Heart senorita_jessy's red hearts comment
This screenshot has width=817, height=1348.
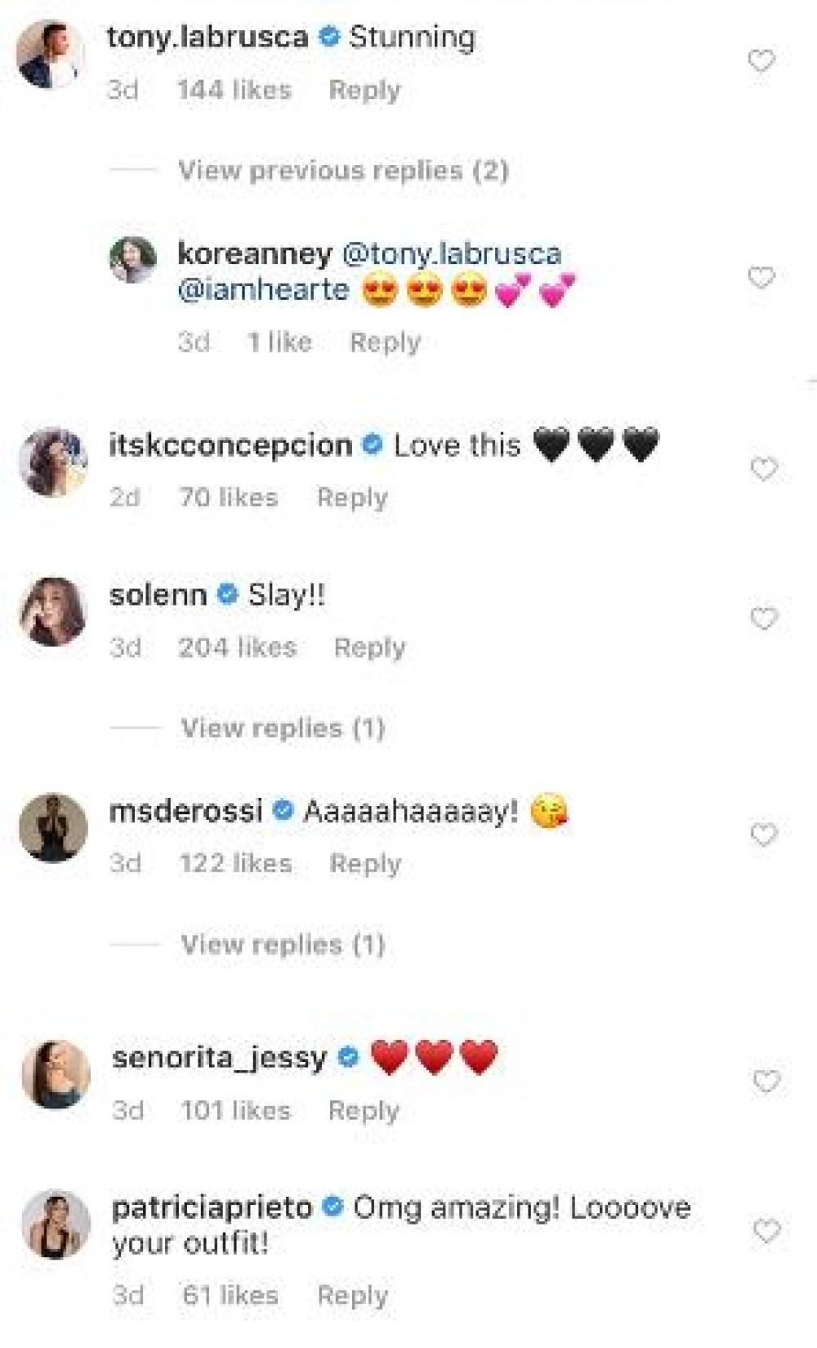pos(766,1082)
